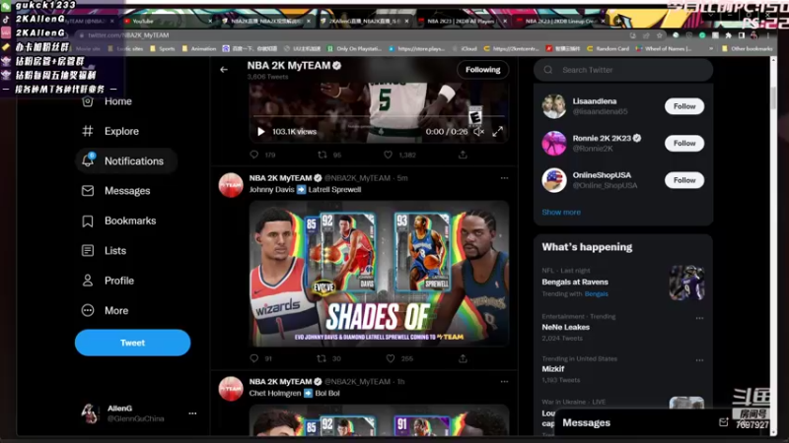Open More circle icon in sidebar

point(88,310)
